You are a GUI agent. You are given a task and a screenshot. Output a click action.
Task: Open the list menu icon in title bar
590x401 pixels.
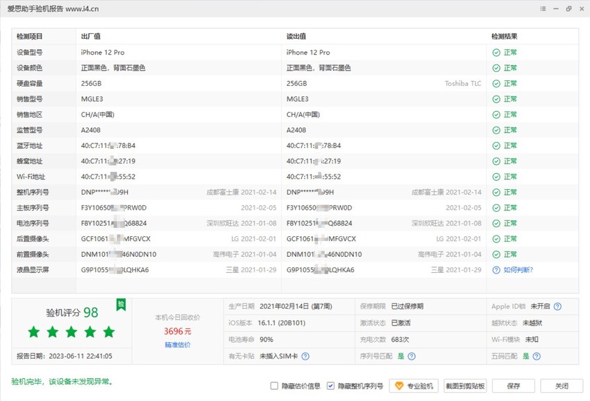point(543,8)
